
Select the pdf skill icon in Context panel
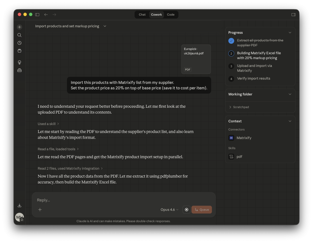tap(231, 156)
